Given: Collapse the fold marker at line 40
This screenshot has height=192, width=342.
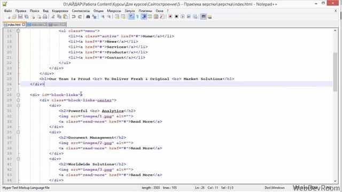Looking at the screenshot, I should (18, 159).
